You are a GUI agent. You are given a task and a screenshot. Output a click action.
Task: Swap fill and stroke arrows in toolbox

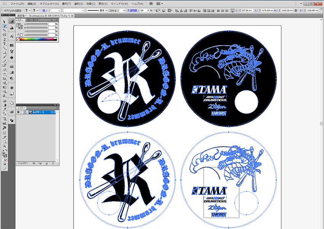tap(6, 150)
